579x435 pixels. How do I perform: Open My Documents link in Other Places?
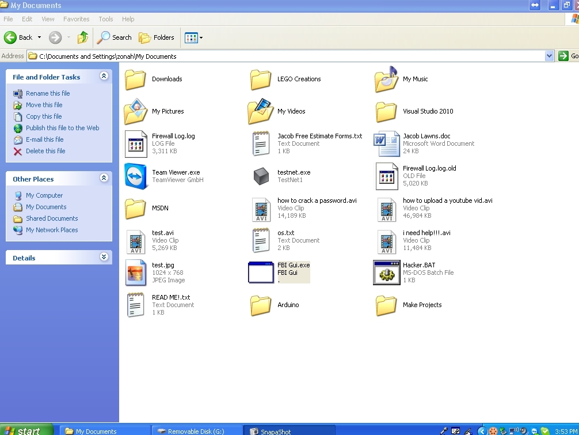(x=46, y=207)
